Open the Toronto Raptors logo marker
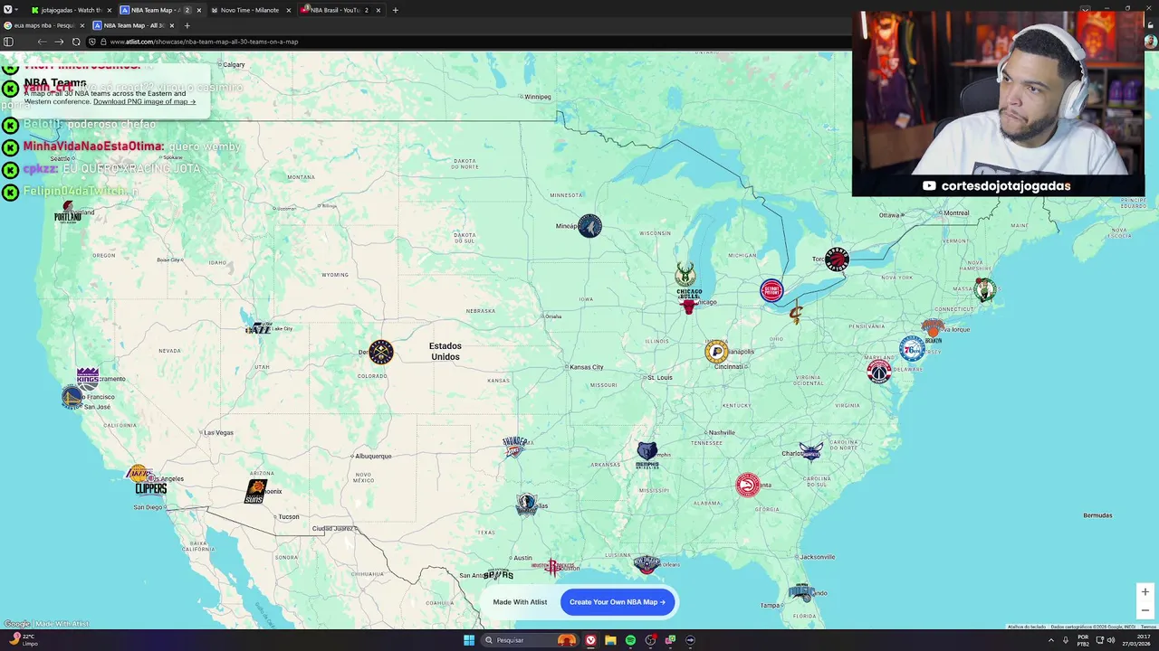The width and height of the screenshot is (1159, 651). tap(837, 259)
